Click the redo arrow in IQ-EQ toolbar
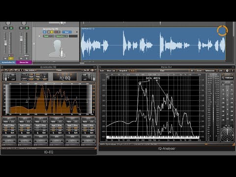Image resolution: width=236 pixels, height=177 pixels. 11,70
